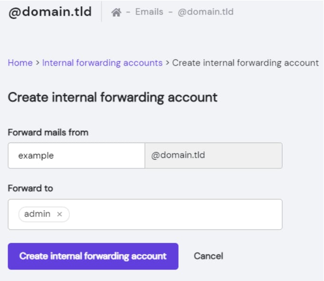Cancel the forwarding account creation
324x281 pixels.
click(x=208, y=256)
